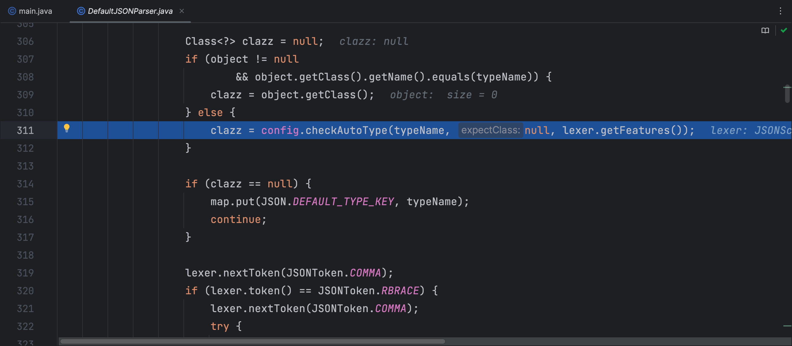This screenshot has width=792, height=346.
Task: Click the expectClass parameter hint
Action: coord(490,130)
